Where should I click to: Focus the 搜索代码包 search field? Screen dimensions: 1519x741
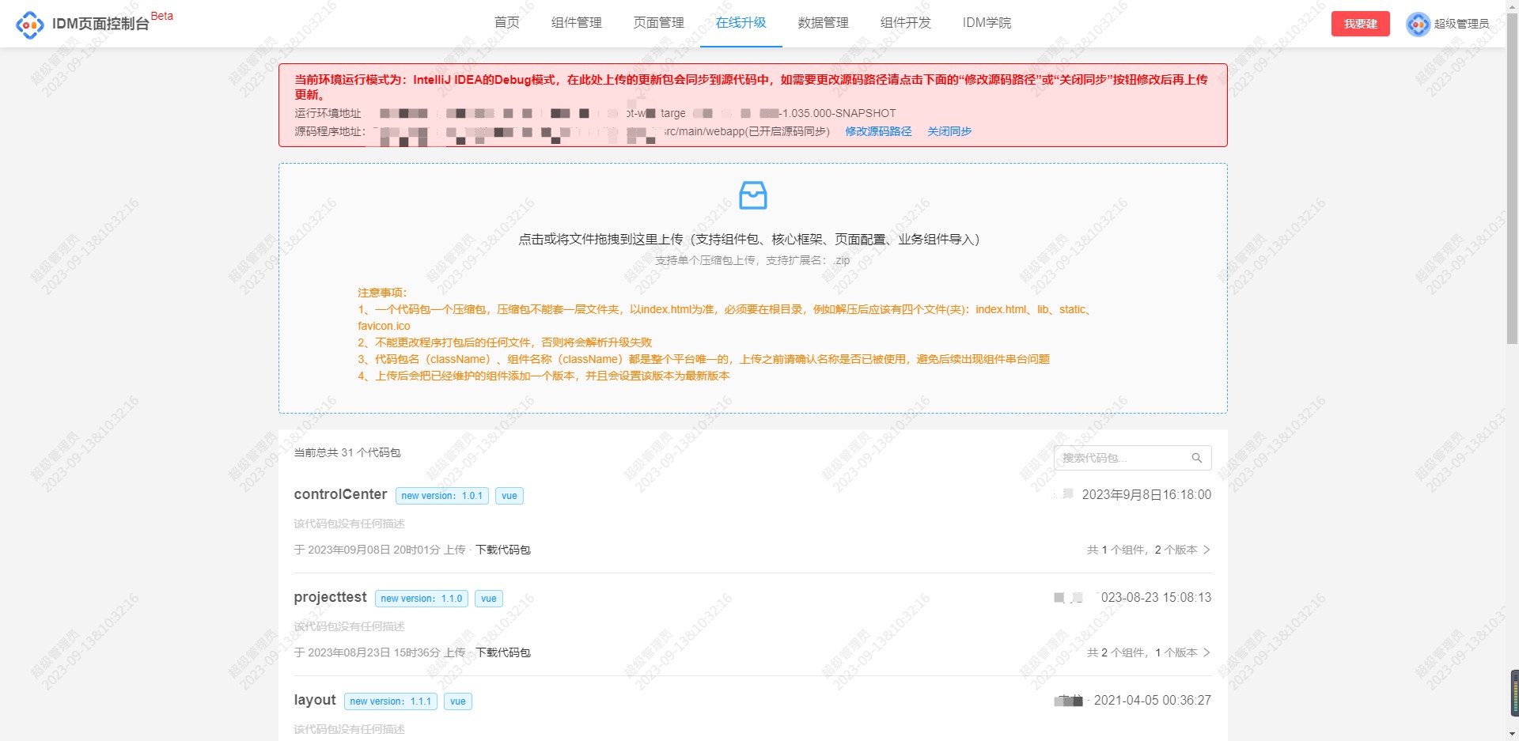1133,458
